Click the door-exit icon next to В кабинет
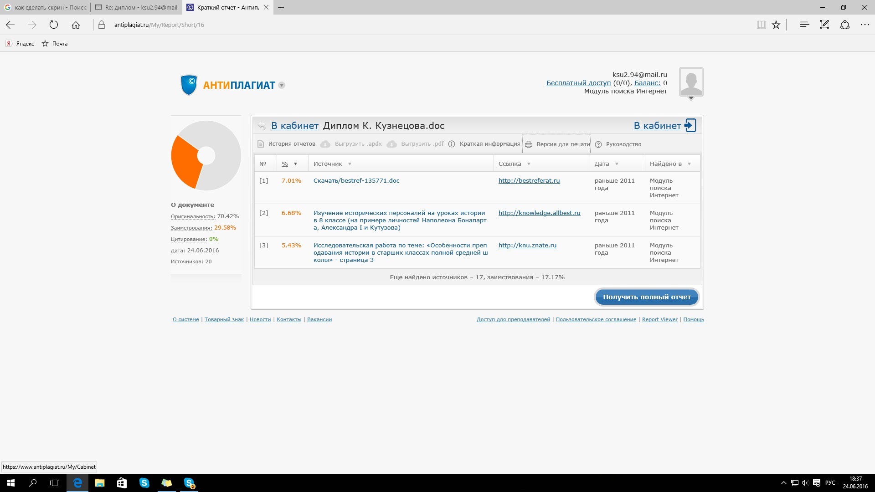This screenshot has width=875, height=492. pyautogui.click(x=690, y=125)
